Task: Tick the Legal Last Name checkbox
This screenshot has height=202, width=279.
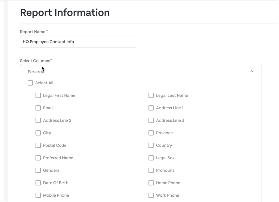Action: tap(151, 96)
